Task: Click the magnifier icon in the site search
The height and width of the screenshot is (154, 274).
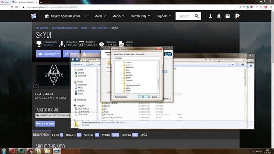Action: pyautogui.click(x=197, y=16)
